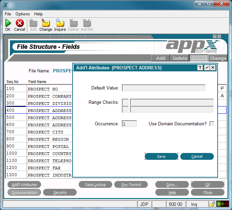Viewport: 232px width, 210px height.
Task: Click the green OK arrow toolbar icon
Action: [x=8, y=23]
